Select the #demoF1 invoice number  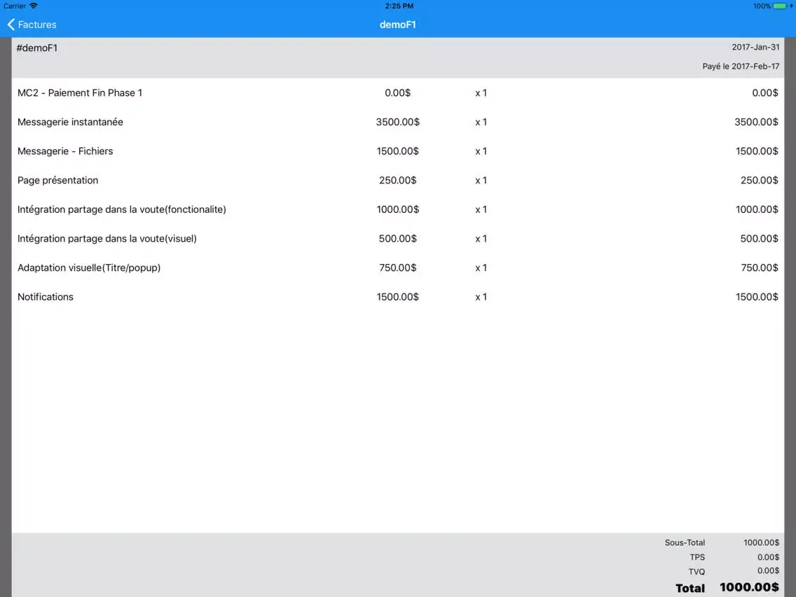pyautogui.click(x=37, y=48)
